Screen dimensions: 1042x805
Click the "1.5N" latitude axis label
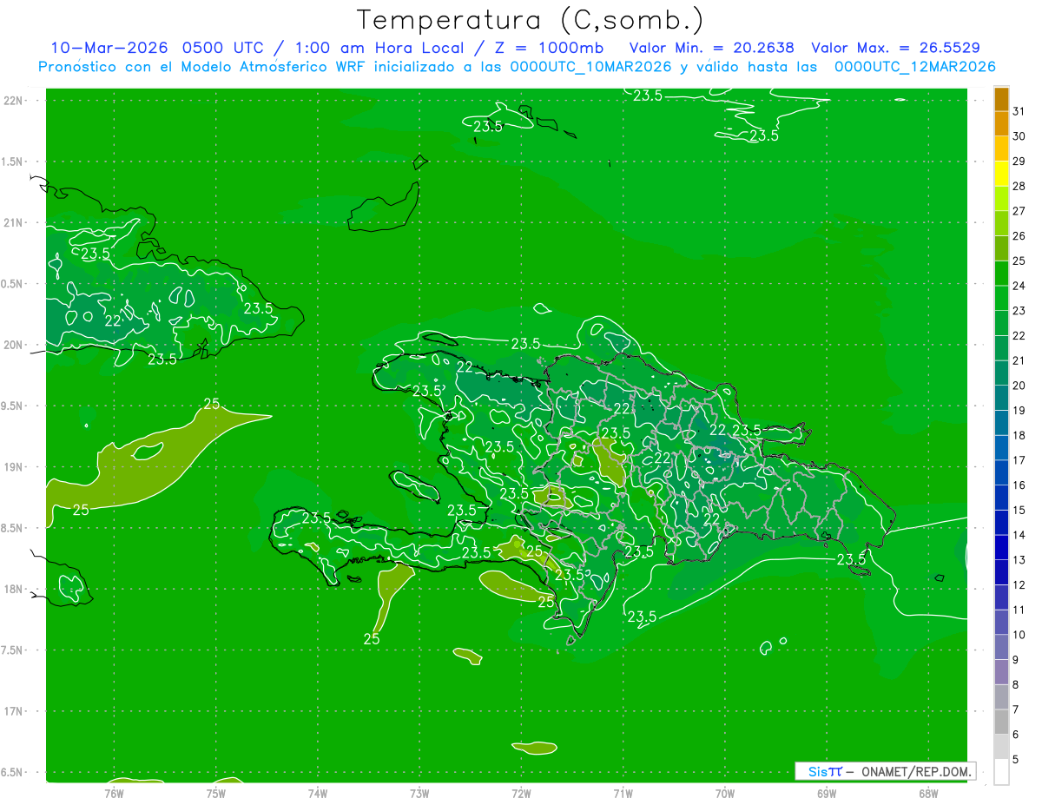(x=12, y=162)
